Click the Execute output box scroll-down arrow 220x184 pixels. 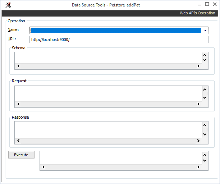click(205, 161)
